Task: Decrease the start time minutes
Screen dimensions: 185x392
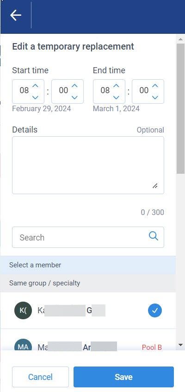Action: 74,97
